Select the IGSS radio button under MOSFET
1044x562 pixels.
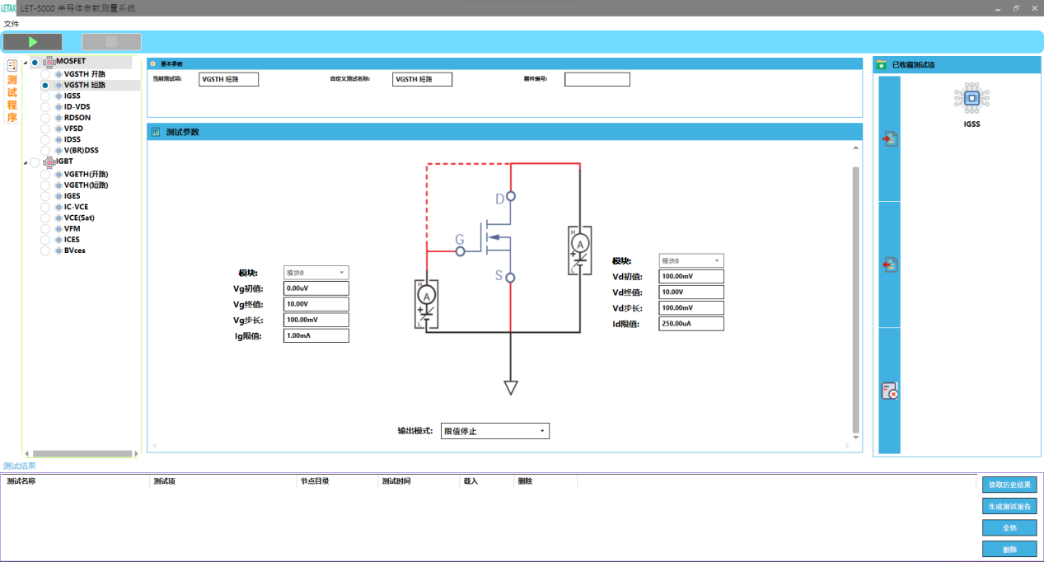click(45, 96)
